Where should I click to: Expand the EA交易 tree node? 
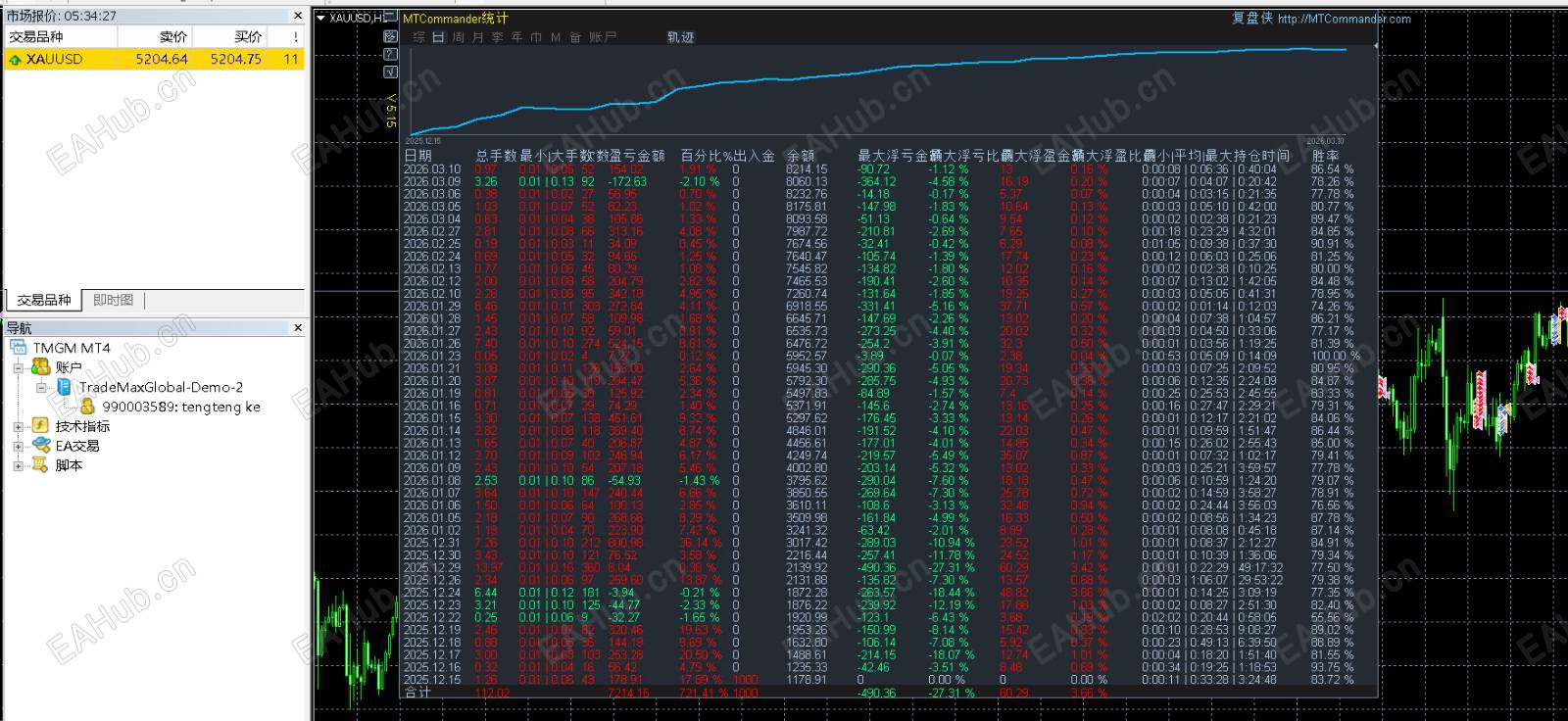point(18,447)
